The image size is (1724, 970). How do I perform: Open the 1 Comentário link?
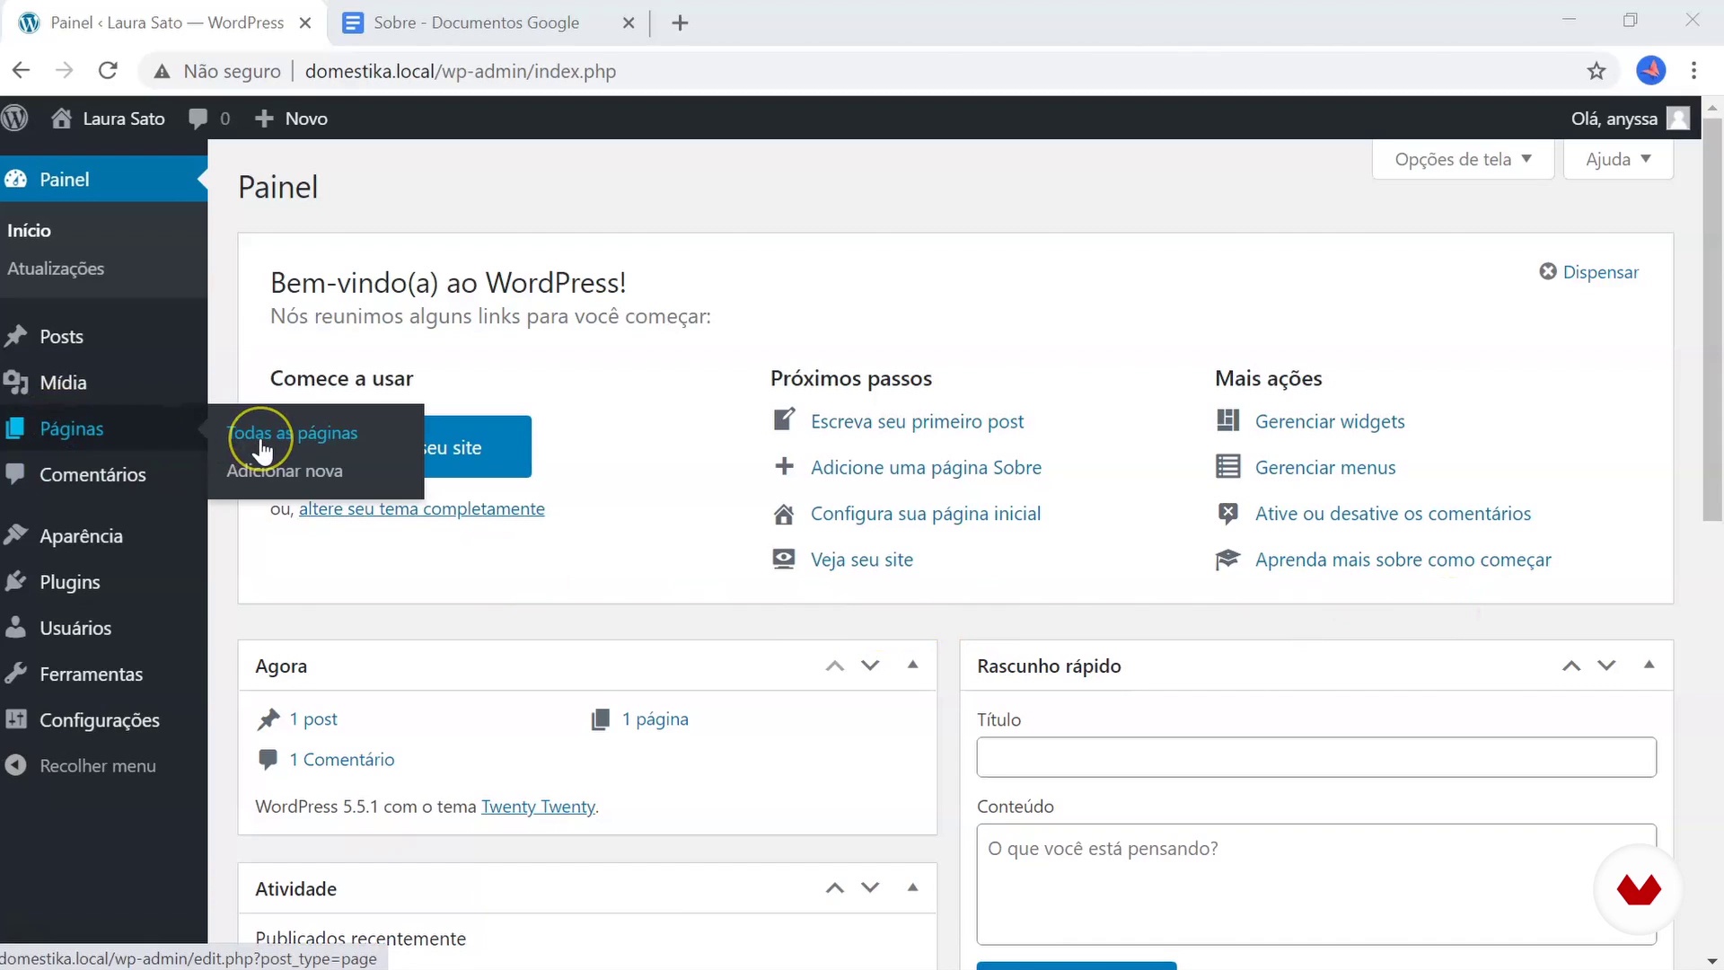tap(341, 760)
